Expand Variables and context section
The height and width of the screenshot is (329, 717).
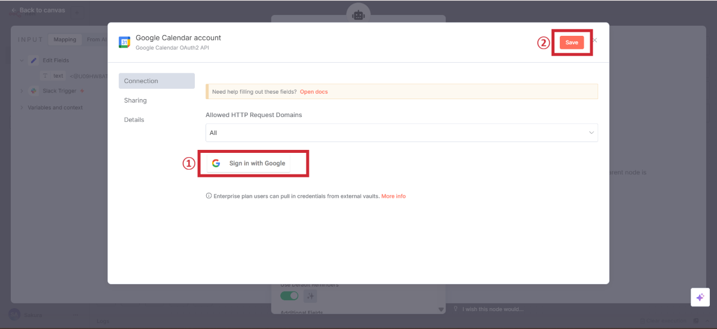(22, 107)
